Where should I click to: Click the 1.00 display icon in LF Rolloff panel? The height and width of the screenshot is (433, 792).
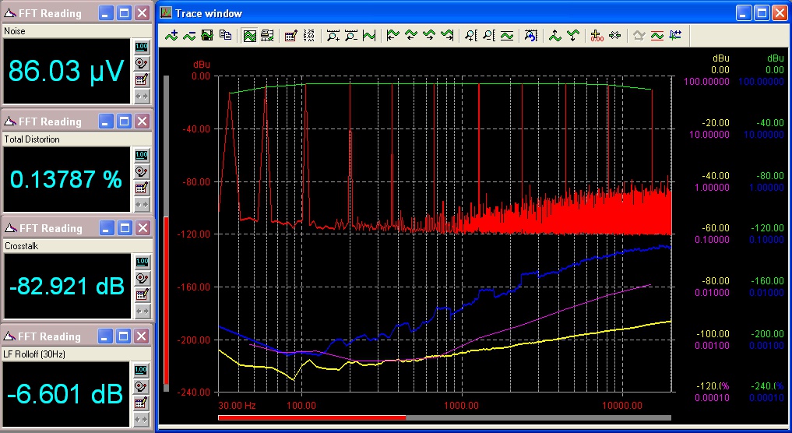pos(142,370)
